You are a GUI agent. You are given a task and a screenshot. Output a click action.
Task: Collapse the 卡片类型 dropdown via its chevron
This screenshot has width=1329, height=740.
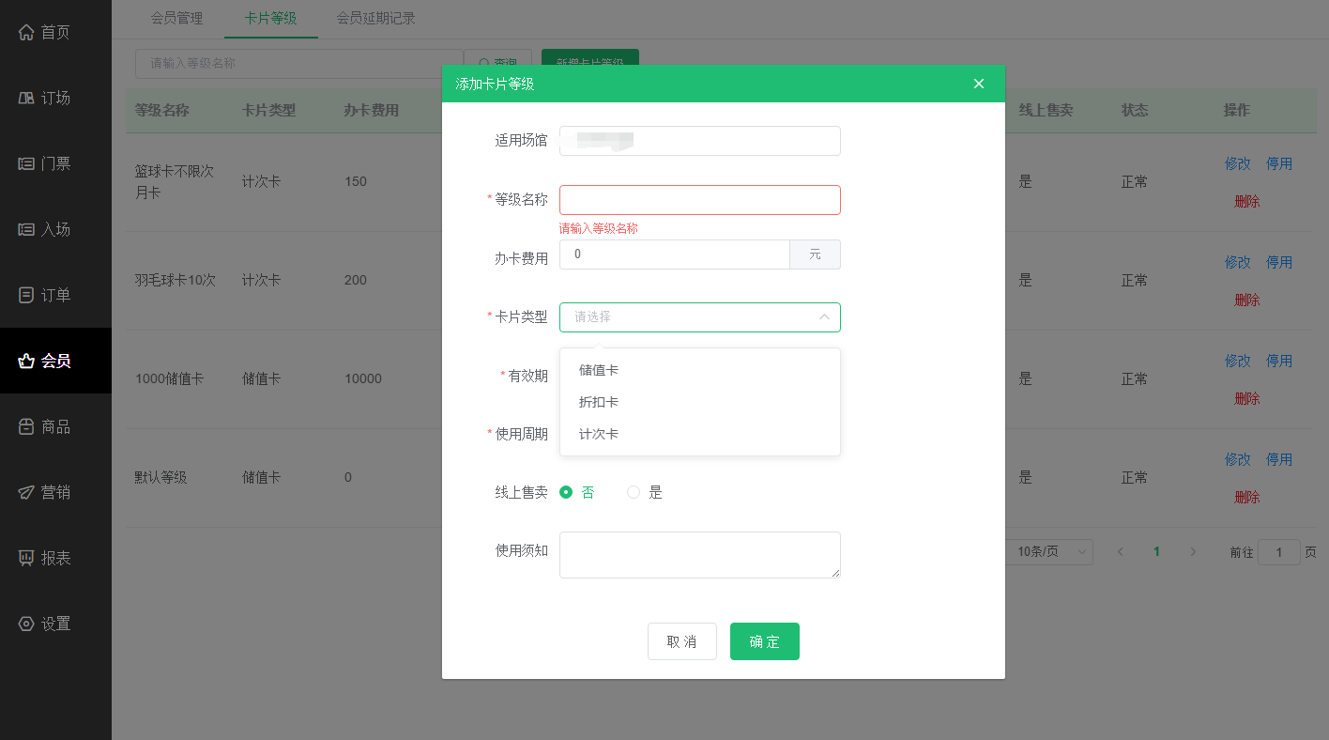click(x=824, y=317)
